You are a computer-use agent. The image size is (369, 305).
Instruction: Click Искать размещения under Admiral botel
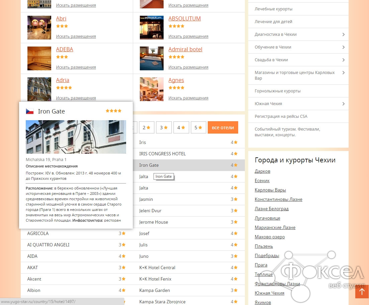pos(188,67)
